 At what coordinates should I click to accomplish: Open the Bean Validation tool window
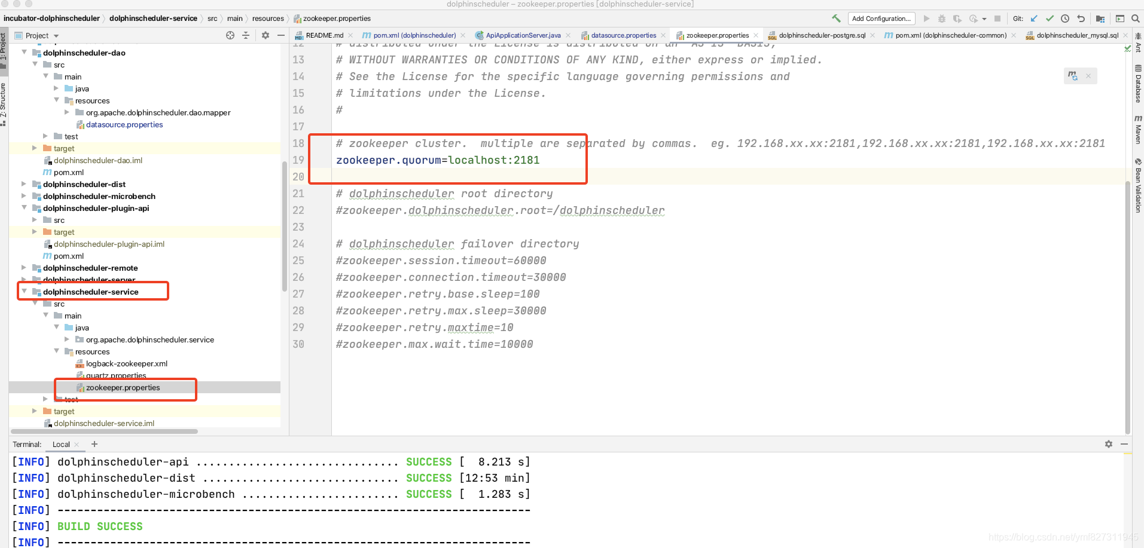click(x=1138, y=185)
